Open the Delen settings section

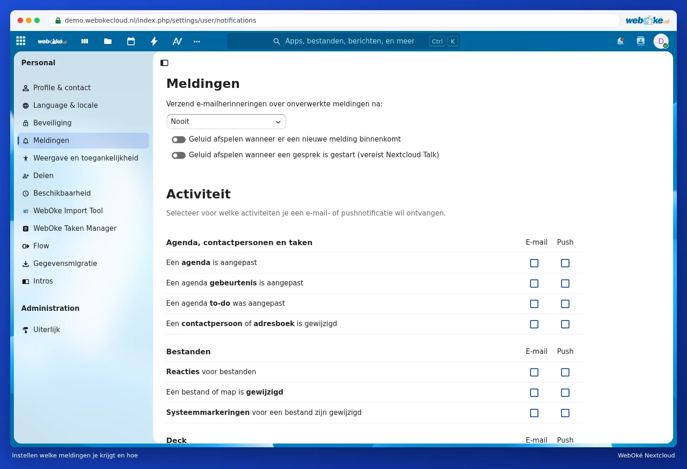coord(83,176)
